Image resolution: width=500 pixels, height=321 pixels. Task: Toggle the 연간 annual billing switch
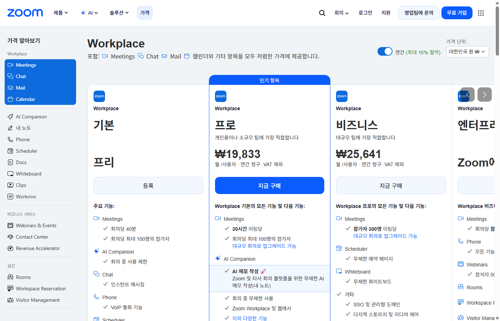pos(385,51)
